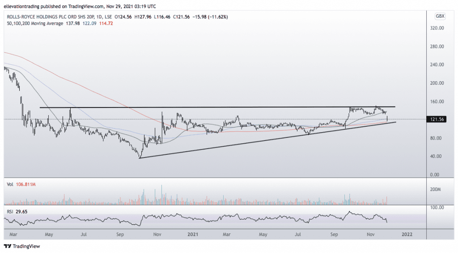Click the -15.98 (-11.62%) change value
The width and height of the screenshot is (458, 253).
click(210, 17)
